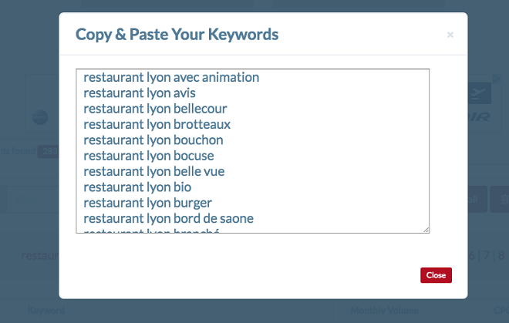Click the 'restaurant lyon bellecour' text line
This screenshot has width=509, height=323.
[x=155, y=109]
